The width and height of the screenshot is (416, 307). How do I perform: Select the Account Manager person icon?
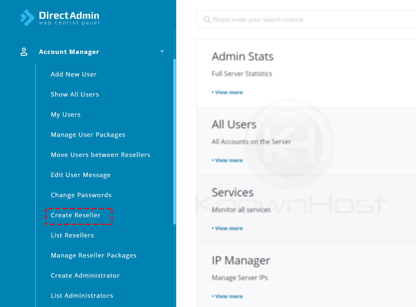click(x=24, y=52)
